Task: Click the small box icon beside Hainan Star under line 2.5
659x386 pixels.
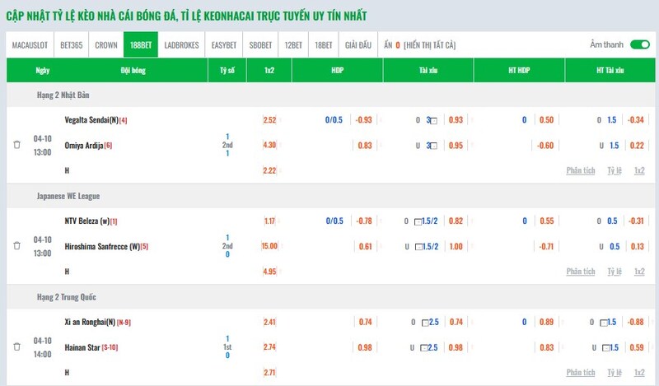Action: click(x=425, y=346)
